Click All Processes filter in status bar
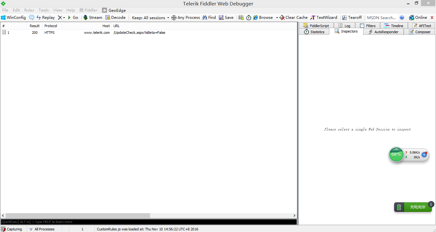The image size is (436, 232). point(42,229)
